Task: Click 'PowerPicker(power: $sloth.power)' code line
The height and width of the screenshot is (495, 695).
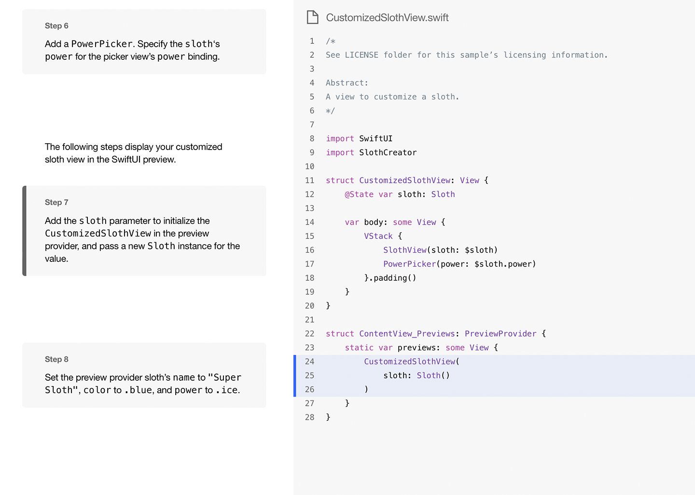Action: click(x=459, y=264)
